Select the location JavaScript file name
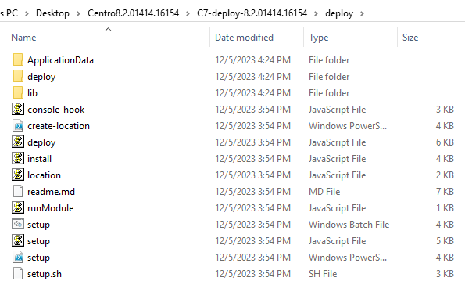The height and width of the screenshot is (292, 465). pos(45,175)
